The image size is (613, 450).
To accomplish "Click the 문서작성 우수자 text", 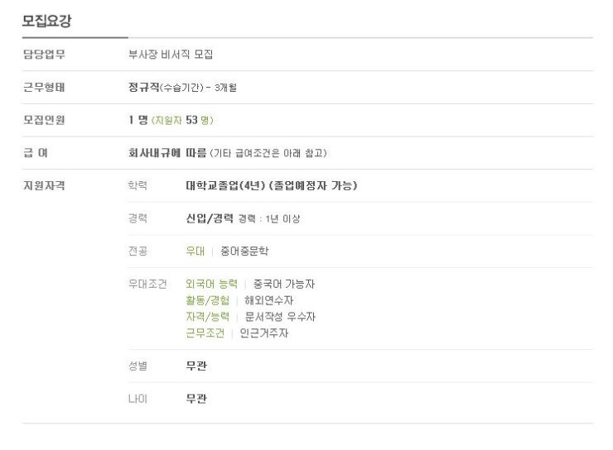I will (x=280, y=317).
